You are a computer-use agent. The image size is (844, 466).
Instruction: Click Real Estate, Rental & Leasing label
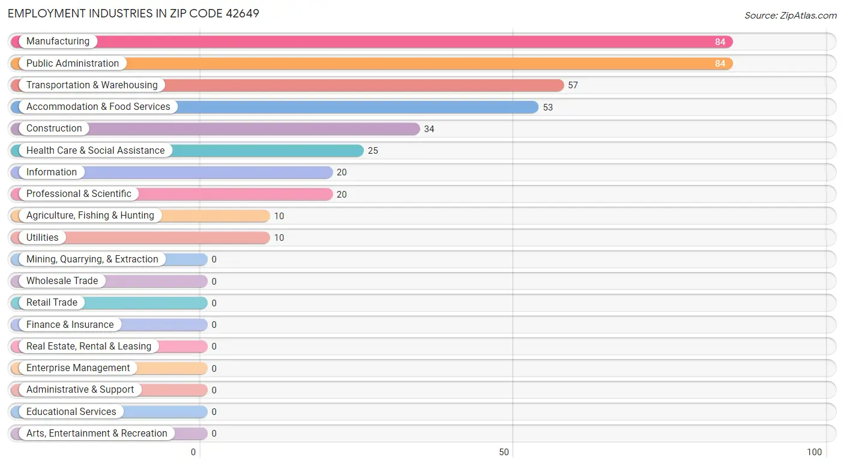tap(89, 346)
